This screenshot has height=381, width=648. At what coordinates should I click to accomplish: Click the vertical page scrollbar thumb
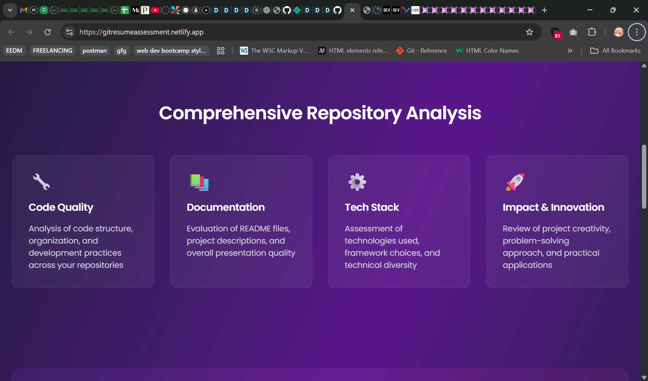644,177
